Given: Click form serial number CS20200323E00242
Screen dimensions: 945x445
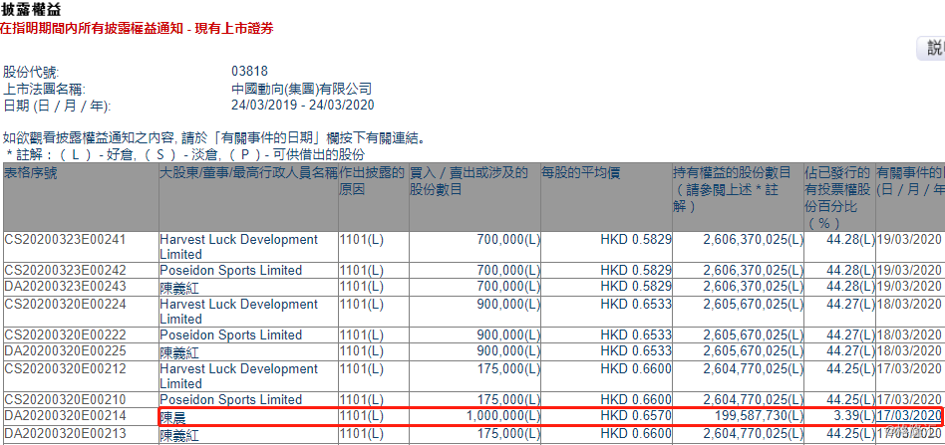Looking at the screenshot, I should pyautogui.click(x=65, y=271).
